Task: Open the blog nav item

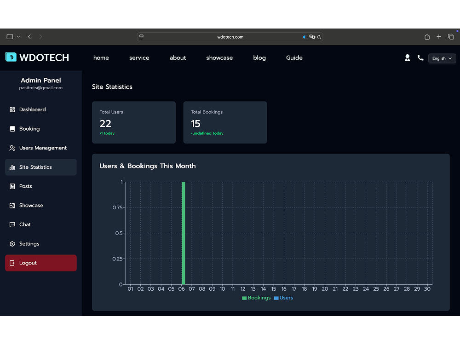Action: point(259,58)
